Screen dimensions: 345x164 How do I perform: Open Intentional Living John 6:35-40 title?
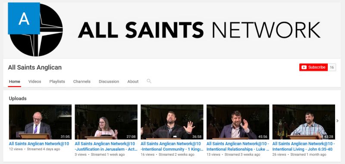coord(304,146)
